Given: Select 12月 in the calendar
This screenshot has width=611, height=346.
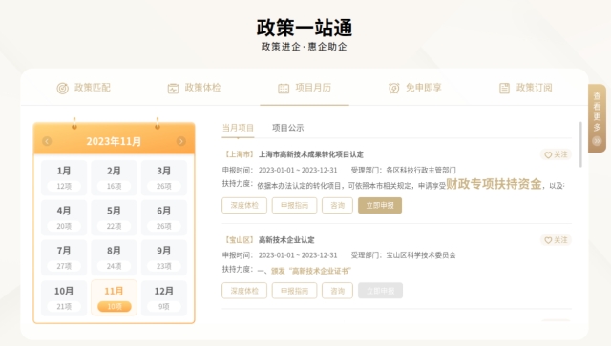Looking at the screenshot, I should tap(163, 298).
